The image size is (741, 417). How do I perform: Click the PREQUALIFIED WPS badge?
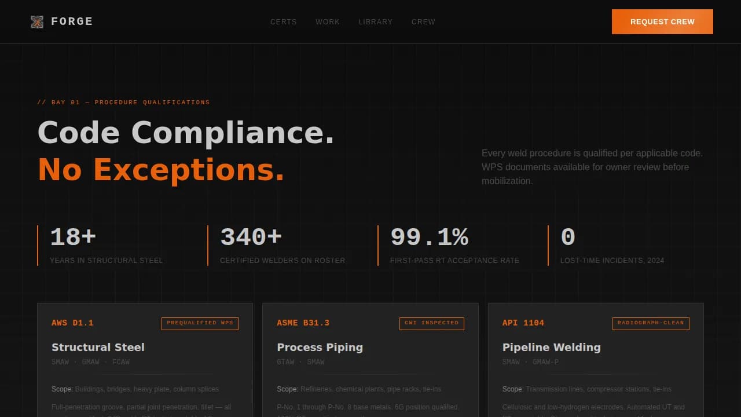200,323
